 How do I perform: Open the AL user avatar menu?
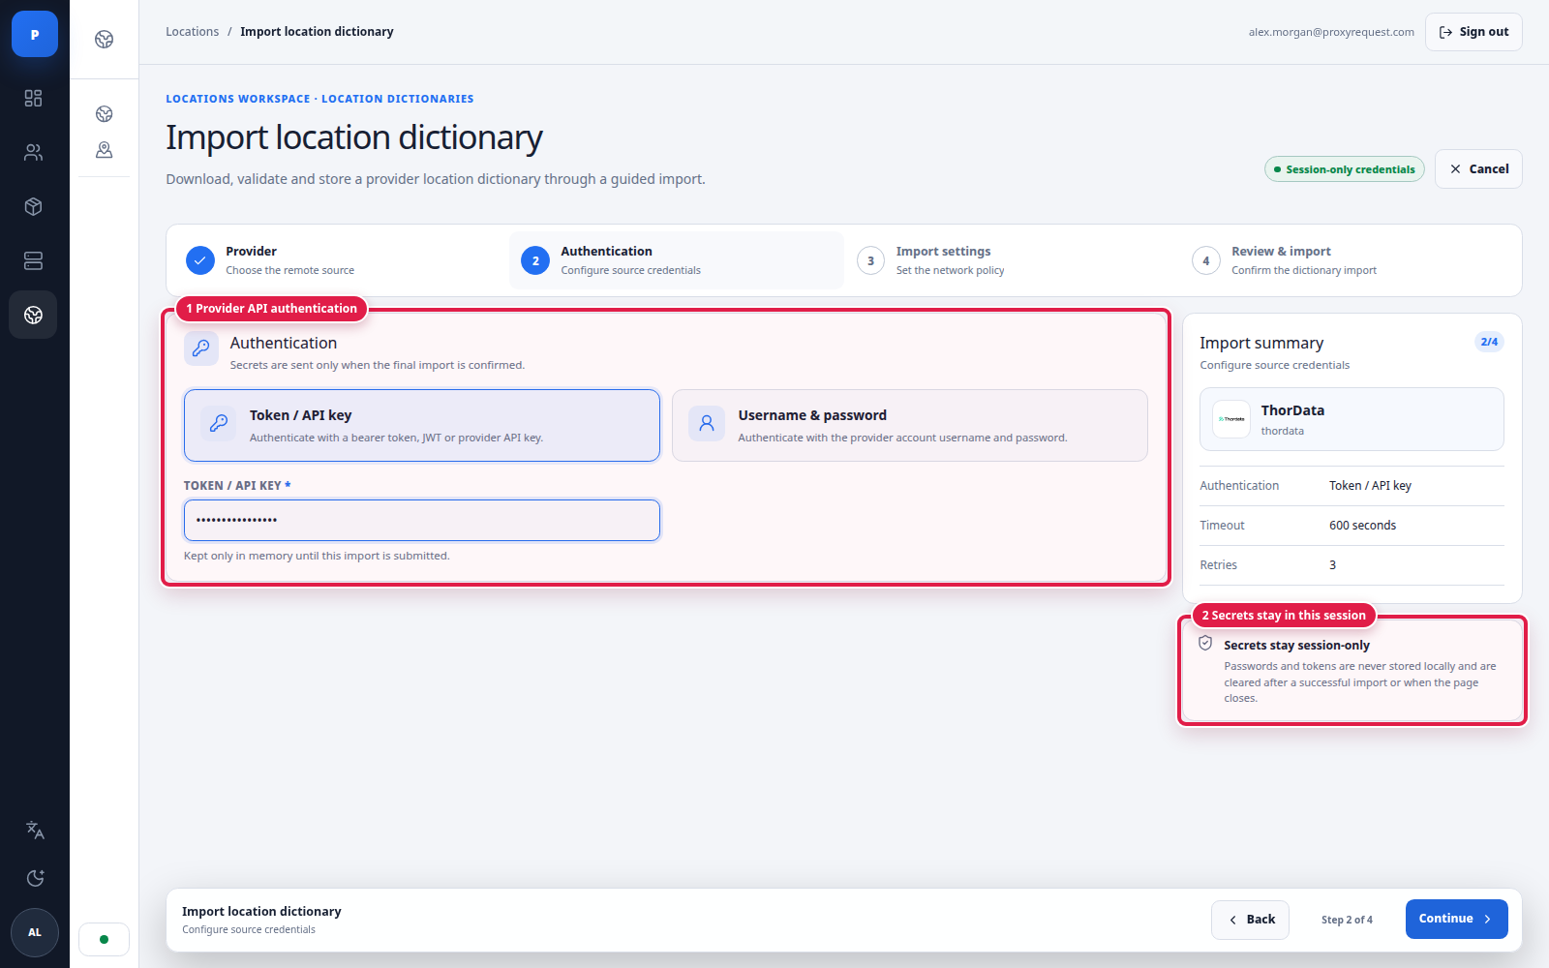[35, 932]
